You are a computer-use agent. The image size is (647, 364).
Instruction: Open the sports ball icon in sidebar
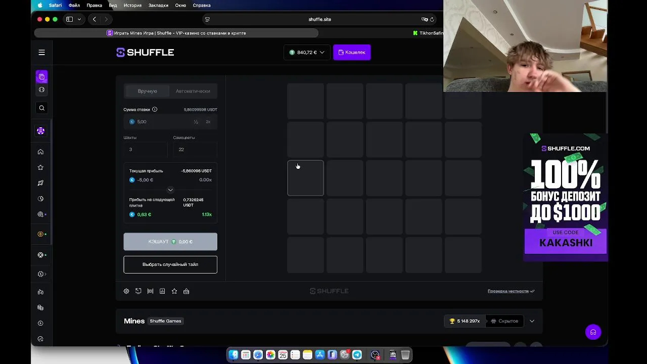tap(42, 90)
